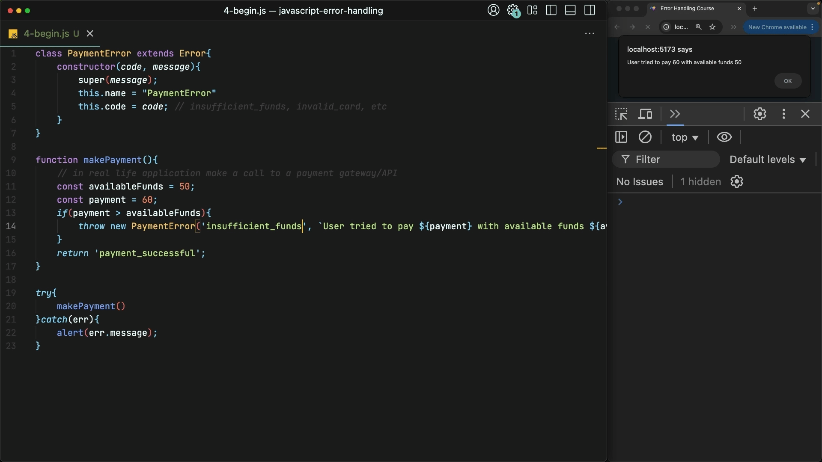Click OK in the localhost alert dialog

click(x=787, y=81)
